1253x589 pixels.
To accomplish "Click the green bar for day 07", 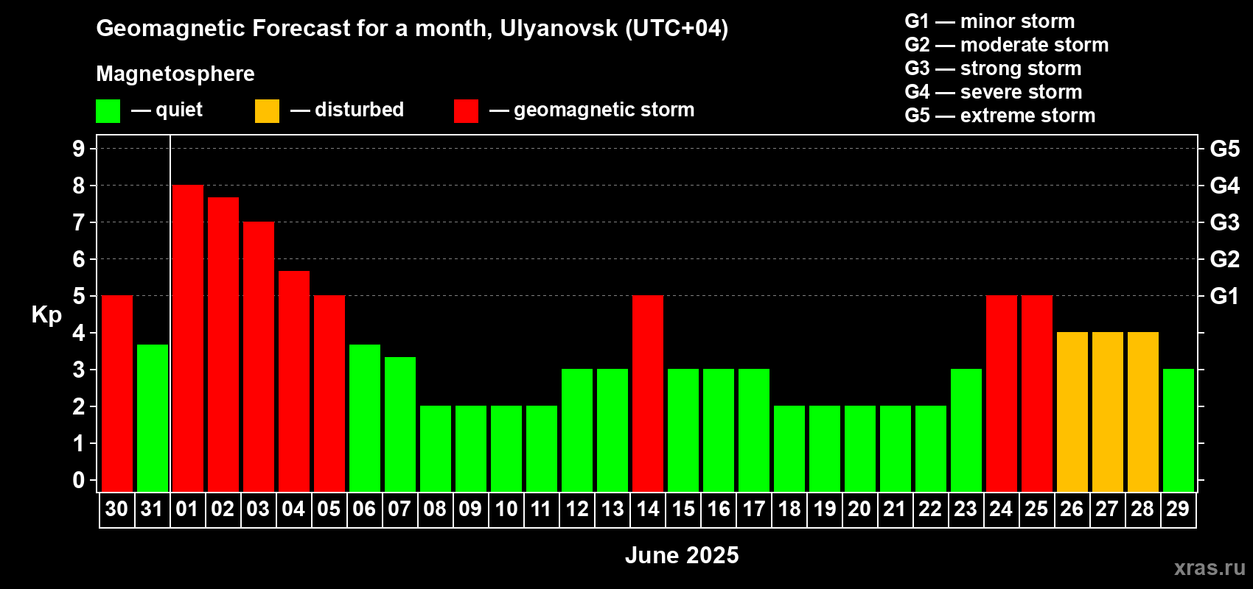I will 400,425.
